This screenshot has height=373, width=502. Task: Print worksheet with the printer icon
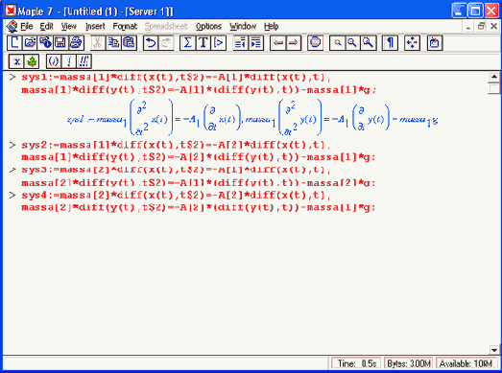76,43
